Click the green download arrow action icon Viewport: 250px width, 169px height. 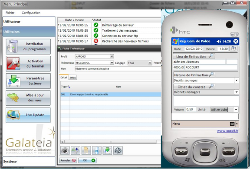tap(107, 150)
